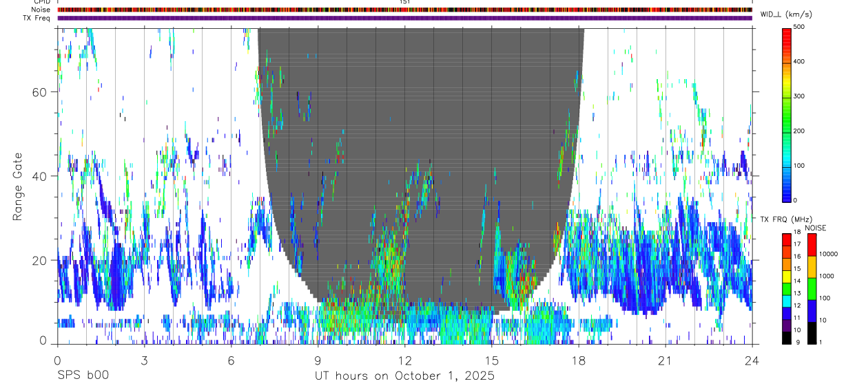Click the 10000 noise scale label

[x=829, y=254]
